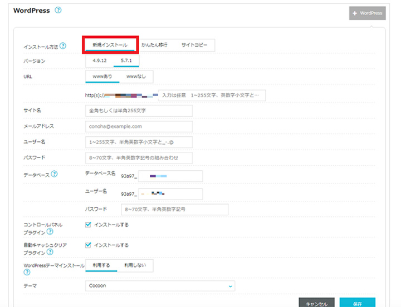
Task: Select the かんたん移行 tab
Action: 154,45
